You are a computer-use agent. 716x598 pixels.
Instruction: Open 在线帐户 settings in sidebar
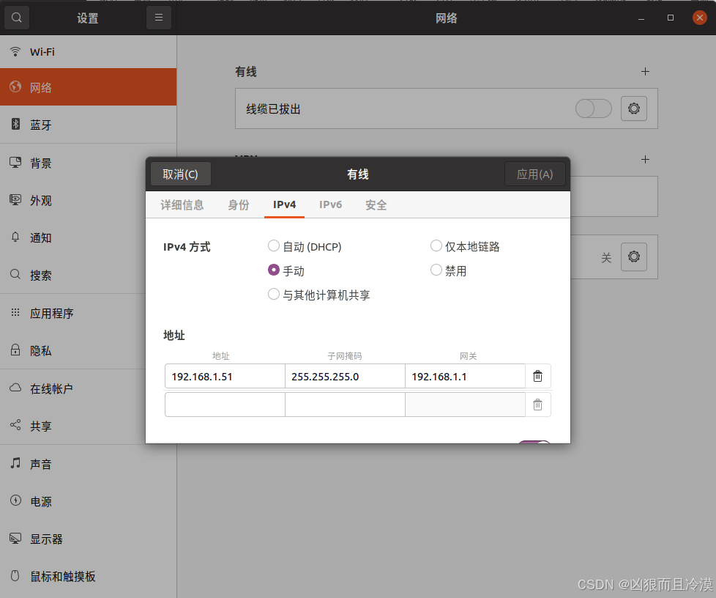tap(73, 388)
